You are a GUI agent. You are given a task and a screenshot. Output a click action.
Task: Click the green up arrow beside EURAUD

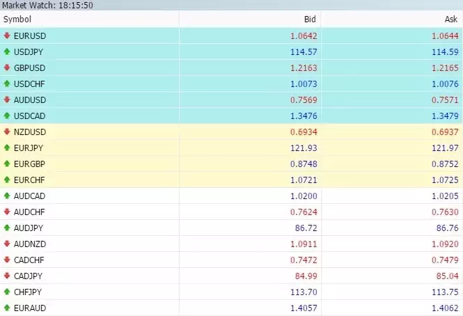[x=7, y=308]
